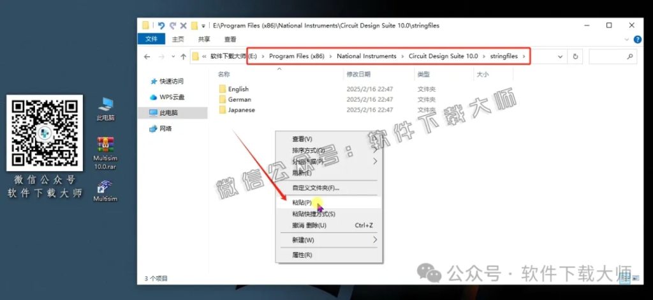This screenshot has height=300, width=653.
Task: Select the English folder
Action: pos(238,89)
